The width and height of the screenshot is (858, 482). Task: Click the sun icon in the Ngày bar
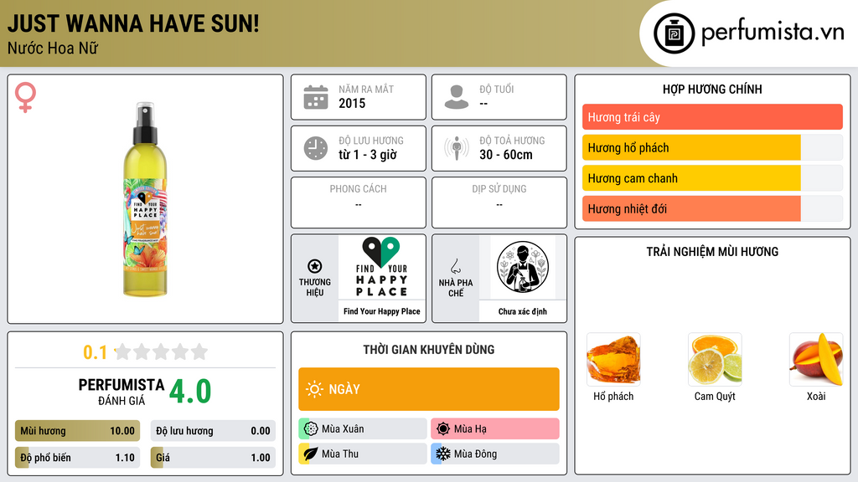tap(315, 389)
